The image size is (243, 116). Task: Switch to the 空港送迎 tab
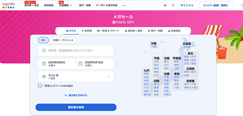pyautogui.click(x=174, y=31)
